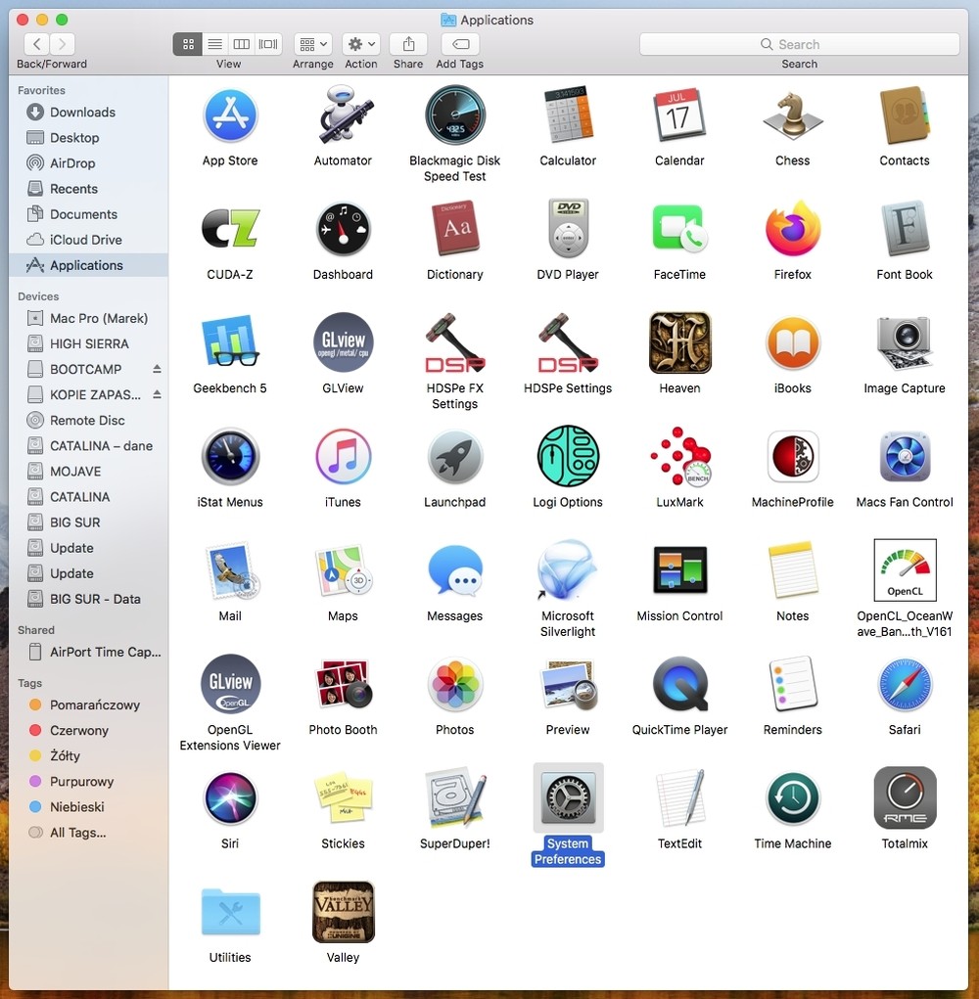Image resolution: width=979 pixels, height=999 pixels.
Task: Focus the Finder search field
Action: [799, 44]
